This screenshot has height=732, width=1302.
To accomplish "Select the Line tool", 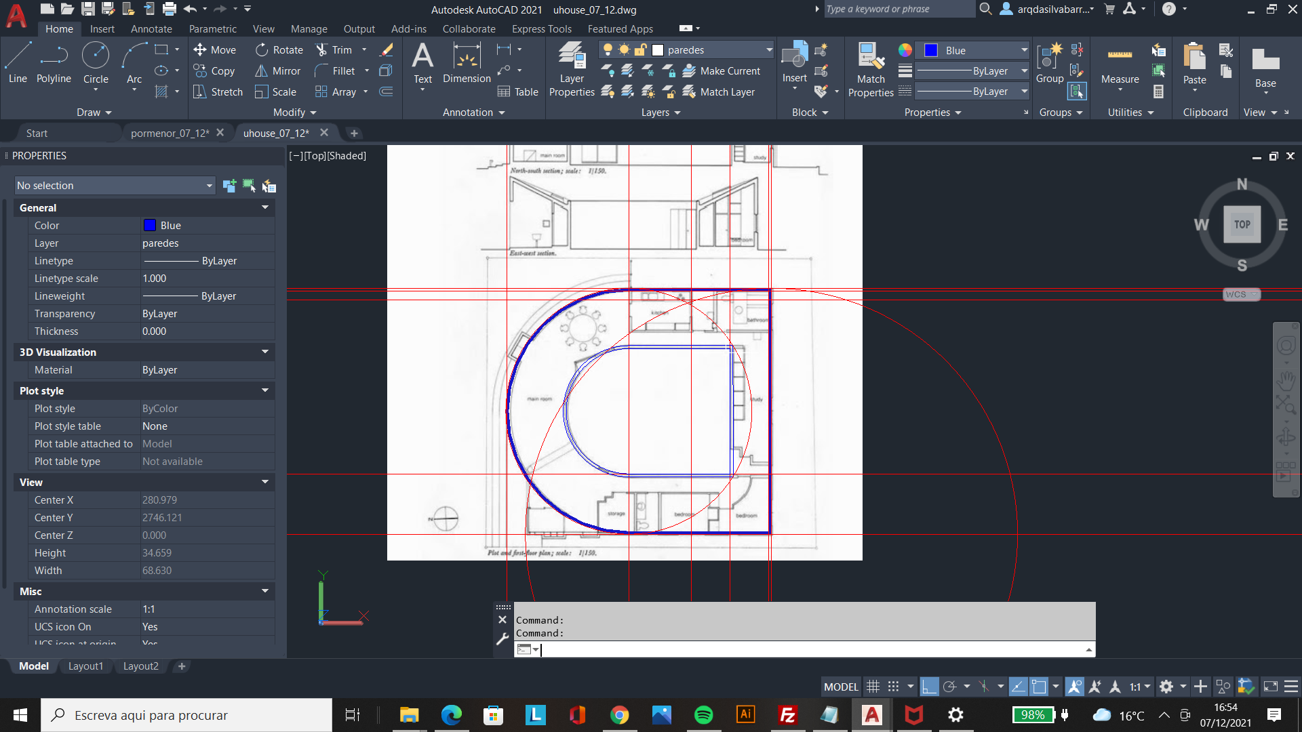I will (18, 63).
